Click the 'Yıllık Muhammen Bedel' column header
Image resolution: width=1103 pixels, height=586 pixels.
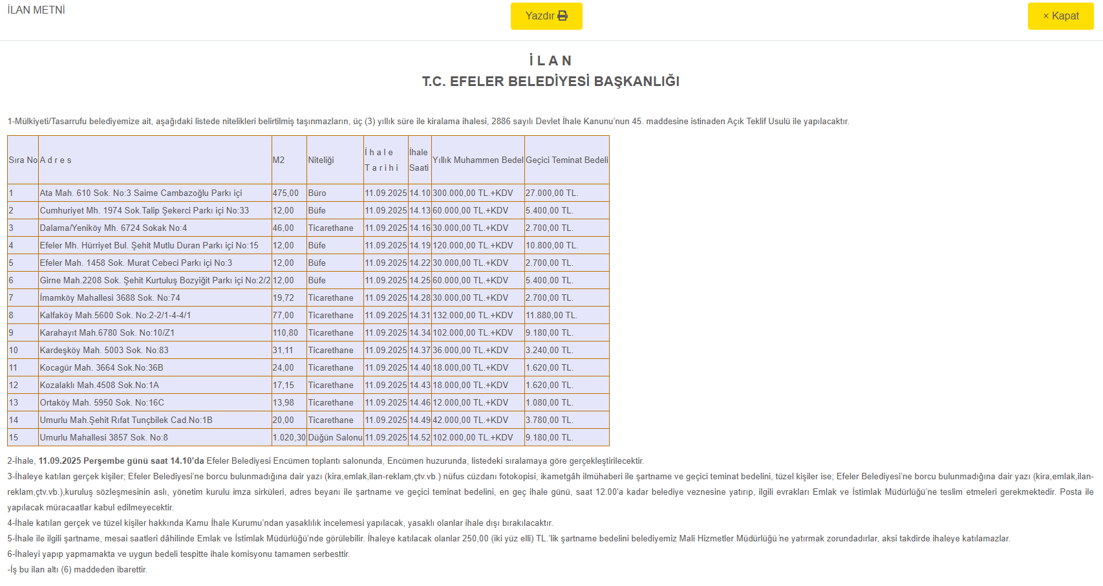tap(478, 160)
